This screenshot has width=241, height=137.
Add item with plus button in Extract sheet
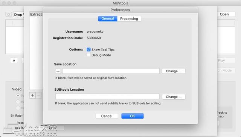coord(32,95)
